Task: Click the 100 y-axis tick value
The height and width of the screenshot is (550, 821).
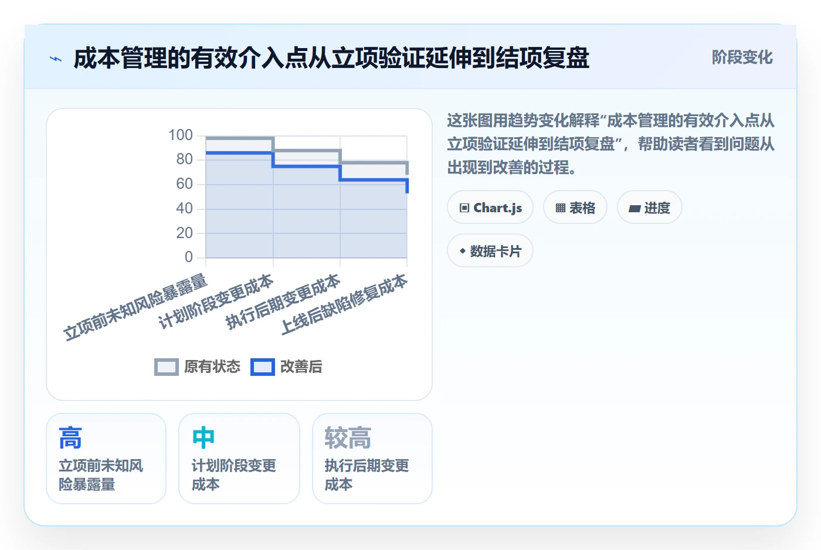Action: [181, 135]
